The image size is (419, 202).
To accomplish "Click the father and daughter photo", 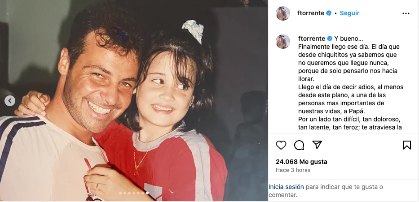I will point(134,101).
